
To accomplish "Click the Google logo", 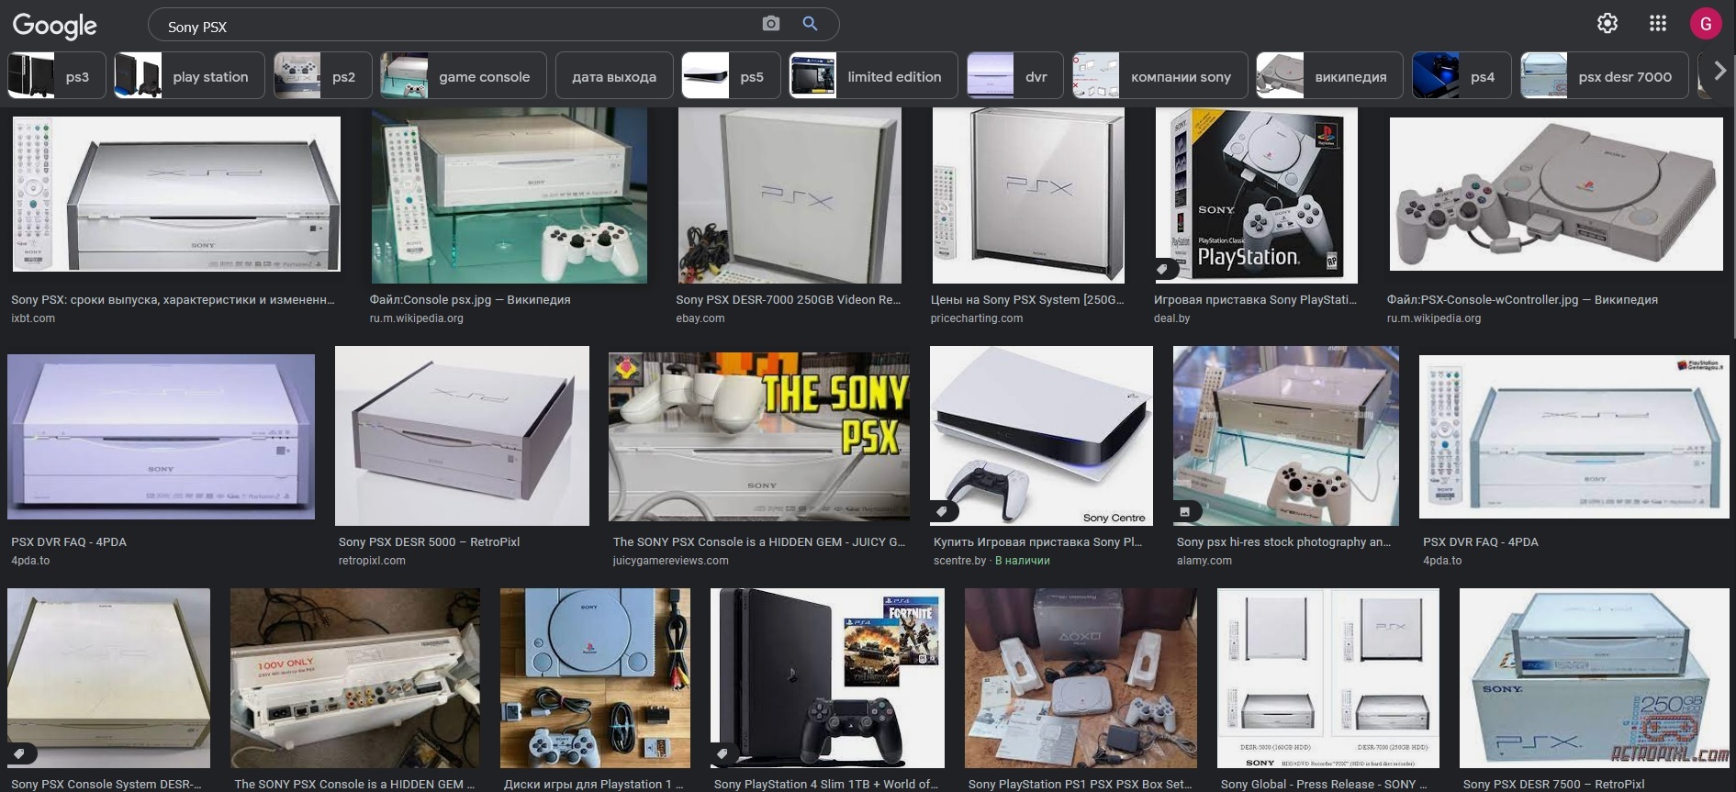I will (54, 26).
